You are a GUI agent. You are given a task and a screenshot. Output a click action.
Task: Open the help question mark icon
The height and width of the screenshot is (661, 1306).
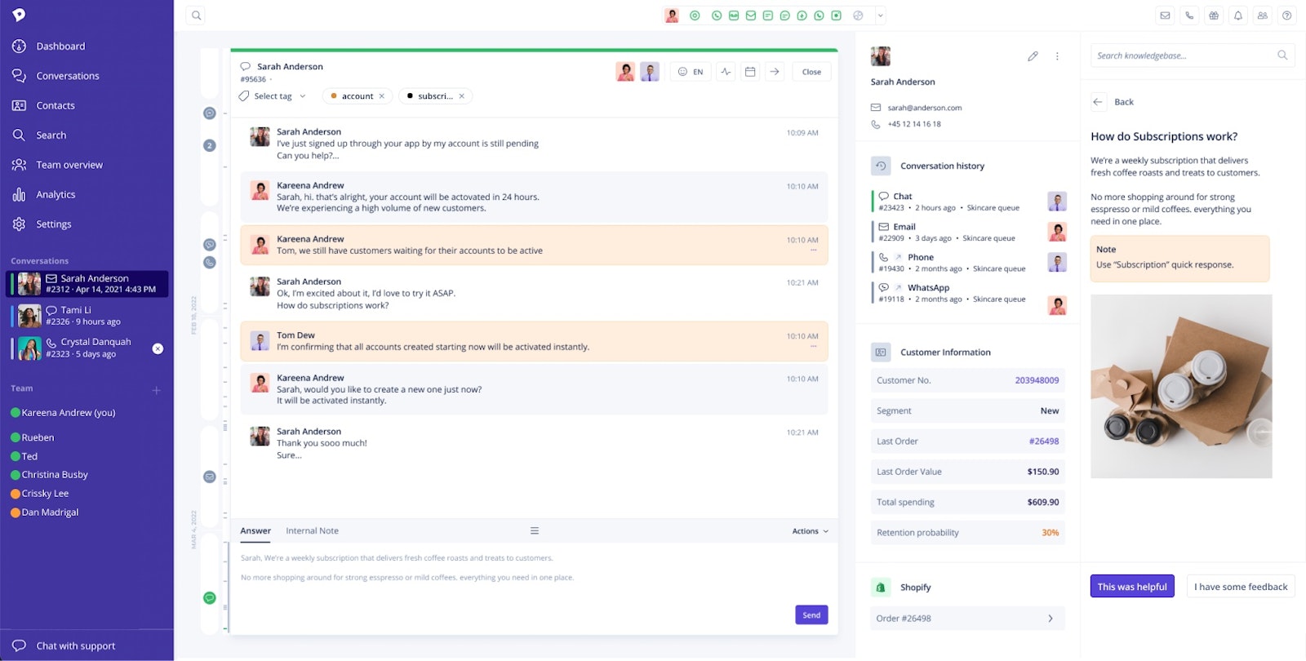[1287, 16]
